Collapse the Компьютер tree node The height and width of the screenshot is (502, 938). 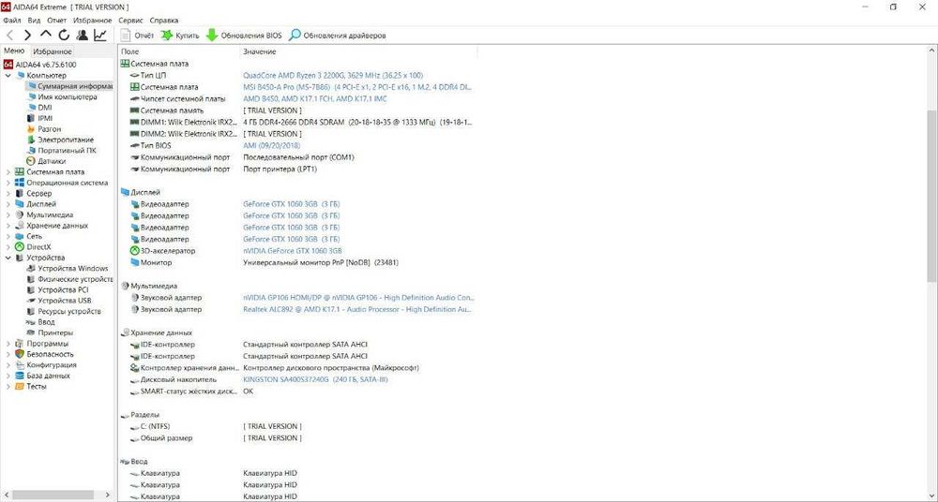[x=8, y=75]
